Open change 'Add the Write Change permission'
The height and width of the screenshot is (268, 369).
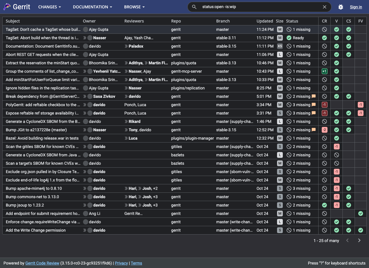(36, 230)
